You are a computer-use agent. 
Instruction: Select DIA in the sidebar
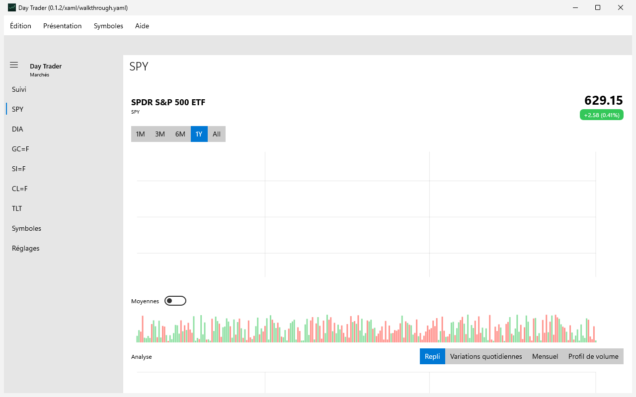coord(64,129)
